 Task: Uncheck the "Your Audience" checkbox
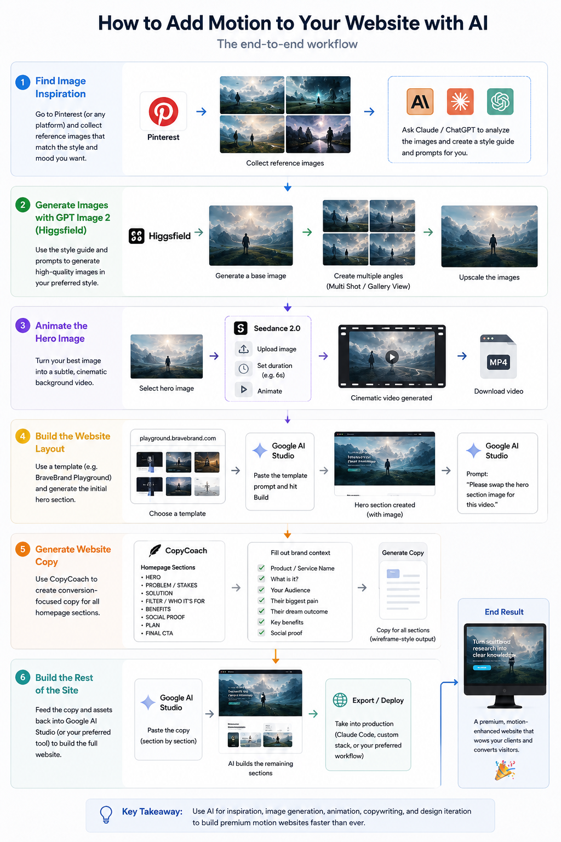coord(261,590)
